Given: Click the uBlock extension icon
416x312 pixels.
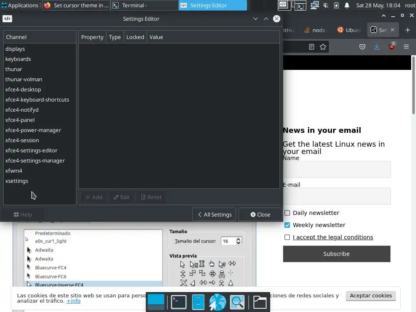Looking at the screenshot, I should pos(392,46).
